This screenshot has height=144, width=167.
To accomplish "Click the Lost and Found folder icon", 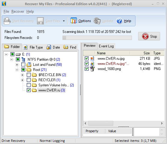I will pyautogui.click(x=29, y=65).
